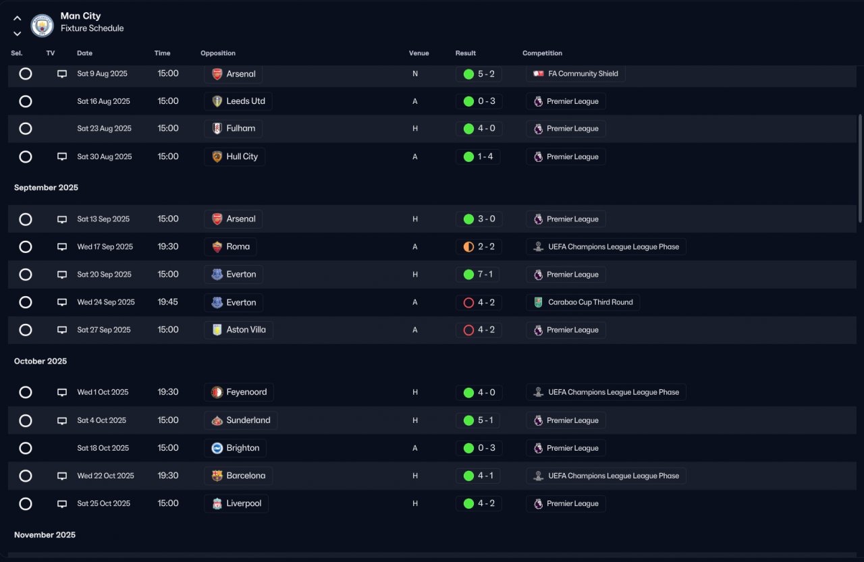Image resolution: width=864 pixels, height=562 pixels.
Task: Sort by the Result column header
Action: click(465, 53)
